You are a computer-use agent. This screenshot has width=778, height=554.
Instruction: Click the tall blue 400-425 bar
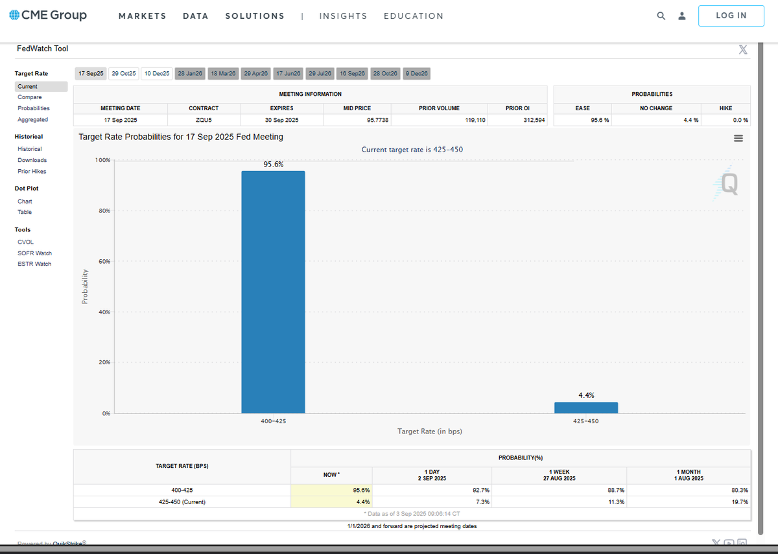pyautogui.click(x=273, y=292)
